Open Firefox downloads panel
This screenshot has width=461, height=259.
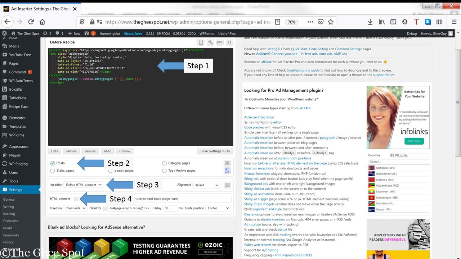point(370,22)
